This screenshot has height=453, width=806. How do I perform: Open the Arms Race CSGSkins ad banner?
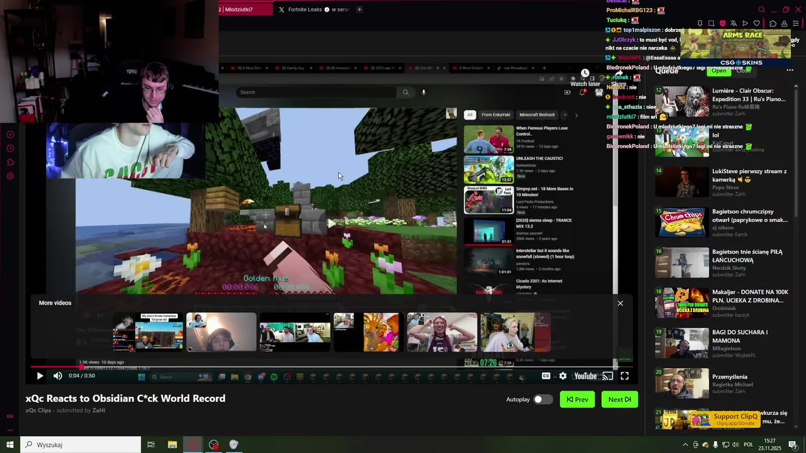(x=735, y=48)
